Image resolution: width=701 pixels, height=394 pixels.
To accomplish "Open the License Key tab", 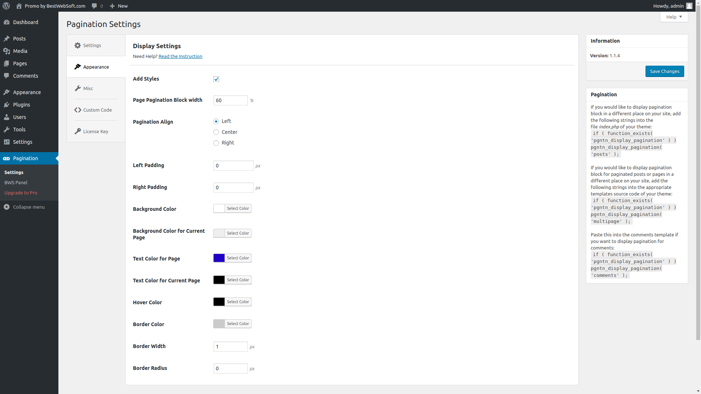I will coord(96,131).
